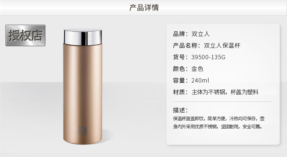Select the 产品详情 header title
The height and width of the screenshot is (157, 287).
144,8
